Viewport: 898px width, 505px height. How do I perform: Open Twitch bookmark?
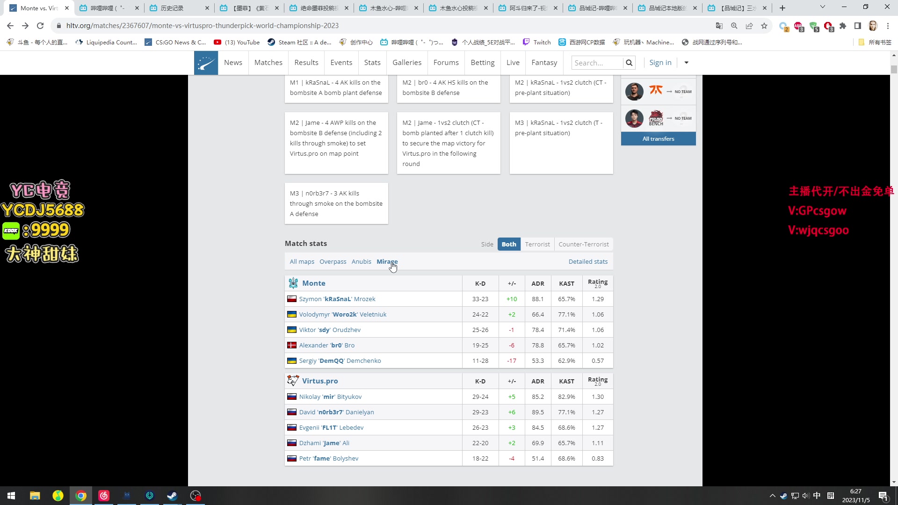[x=536, y=42]
